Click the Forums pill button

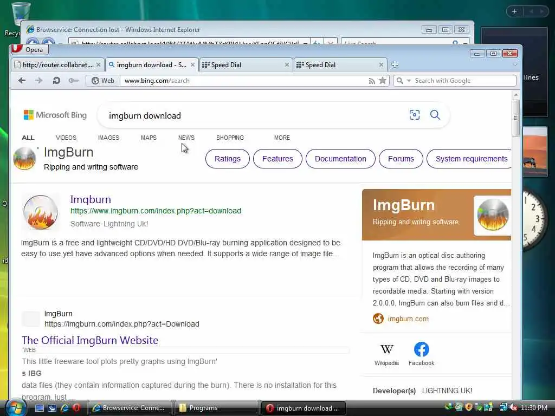pos(401,159)
